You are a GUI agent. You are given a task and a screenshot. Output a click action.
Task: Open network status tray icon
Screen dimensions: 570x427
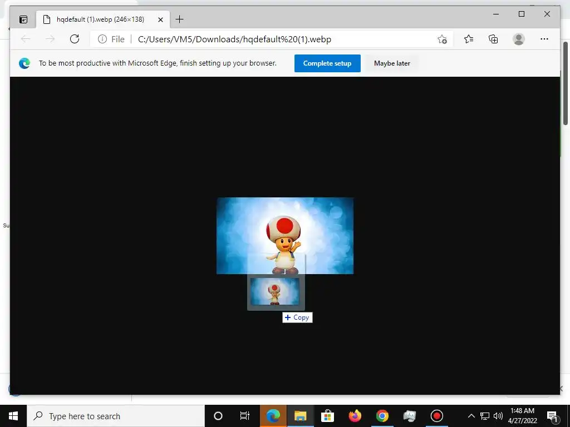[485, 416]
